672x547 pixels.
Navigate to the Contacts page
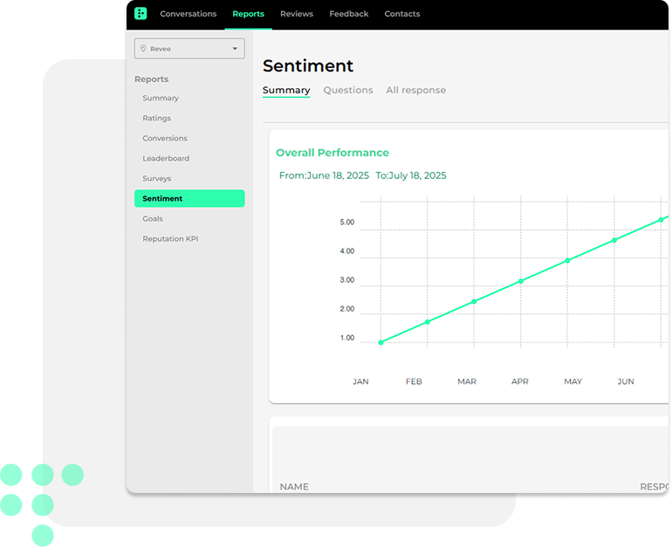401,14
